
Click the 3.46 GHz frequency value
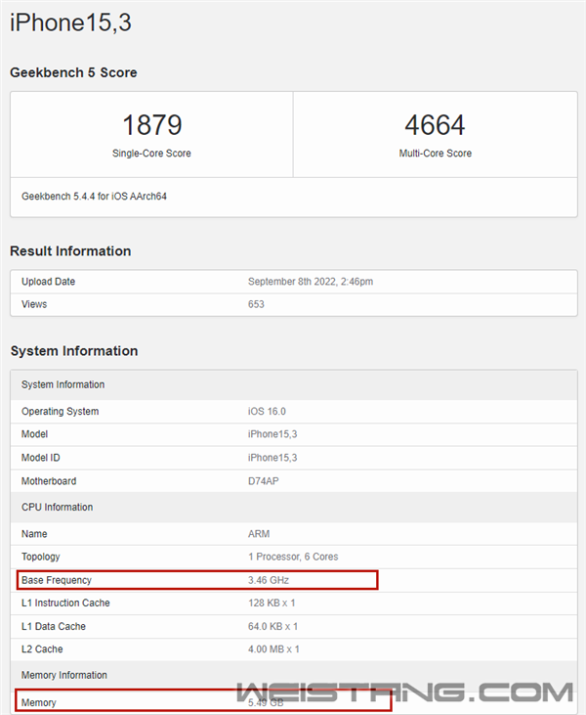coord(269,580)
